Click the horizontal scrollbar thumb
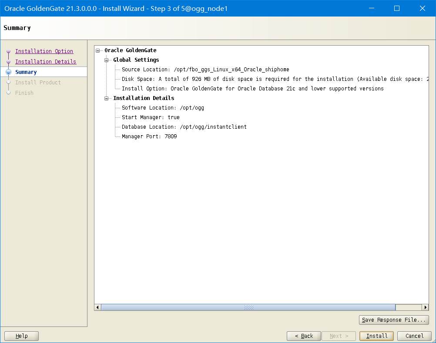The image size is (436, 343). pyautogui.click(x=248, y=307)
